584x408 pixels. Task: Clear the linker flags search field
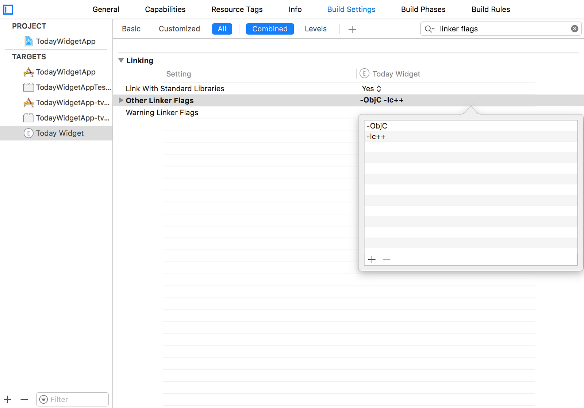tap(575, 28)
